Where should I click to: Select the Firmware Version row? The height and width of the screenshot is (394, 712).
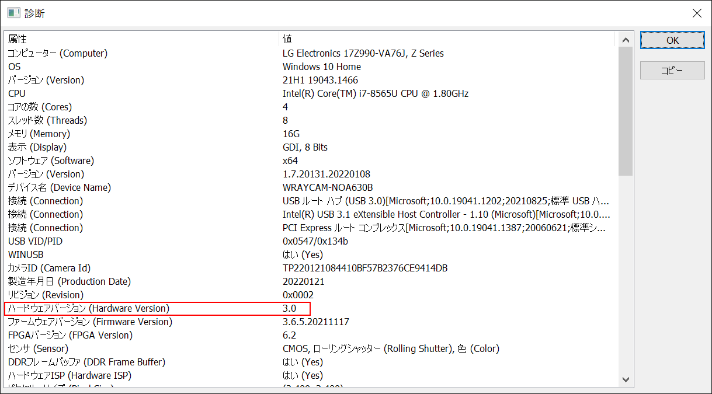pos(90,322)
